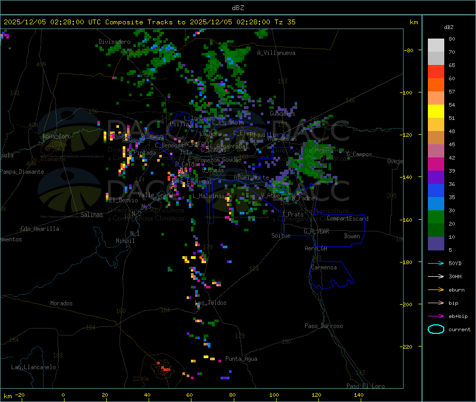Click the 100 km bottom axis label
476x402 pixels.
[x=274, y=395]
